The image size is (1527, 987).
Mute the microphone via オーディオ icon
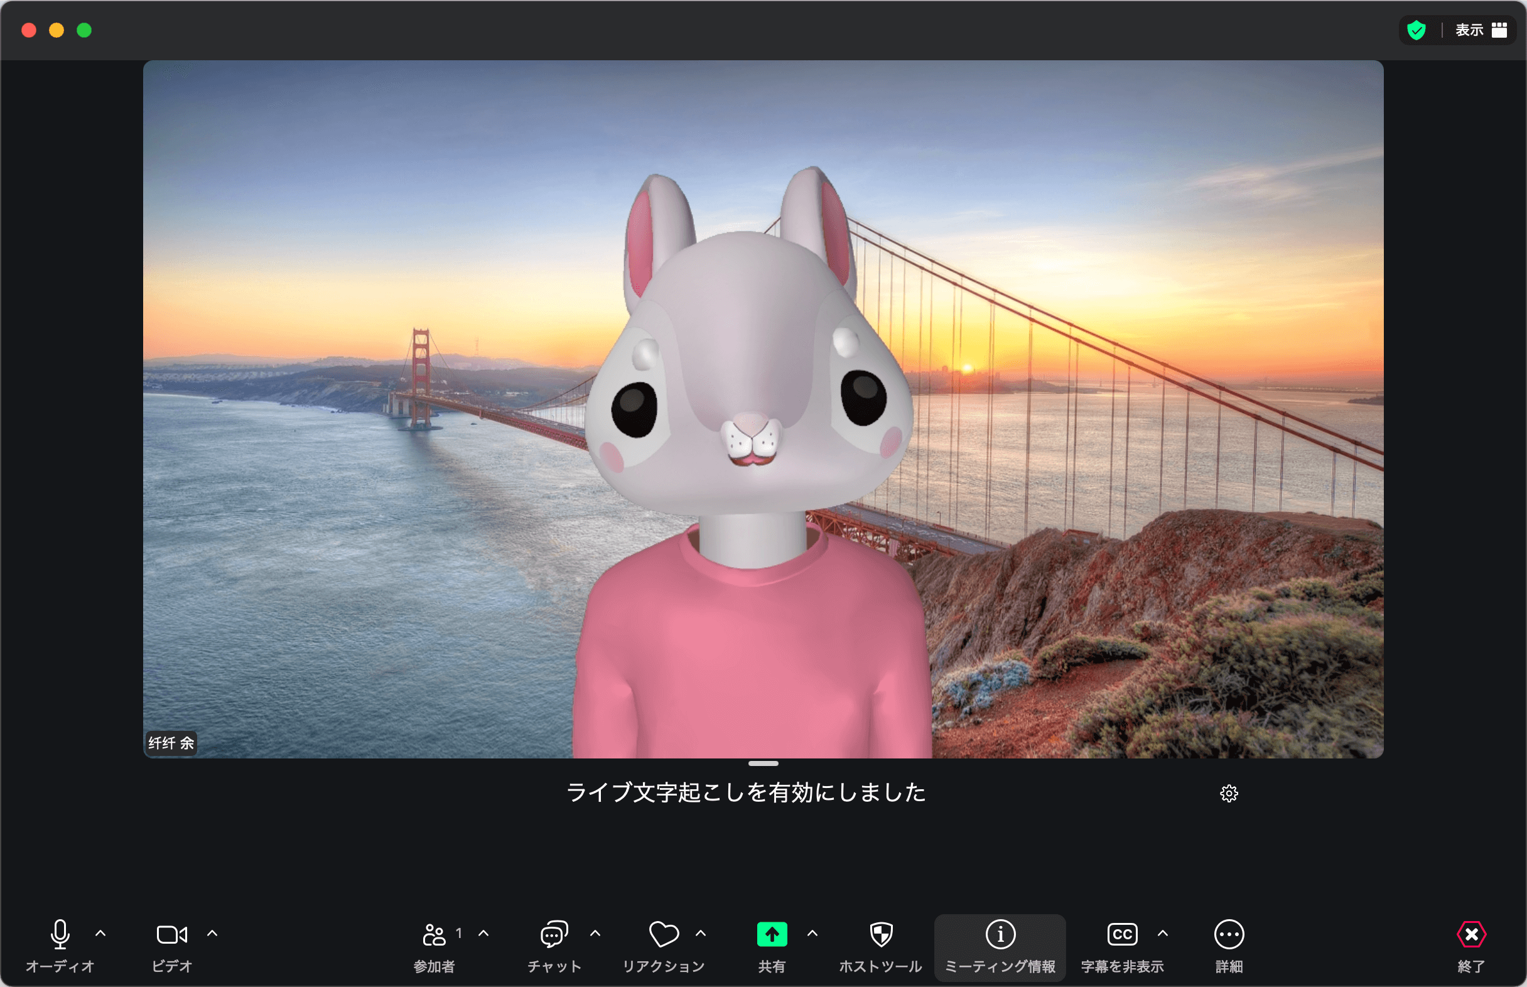60,934
